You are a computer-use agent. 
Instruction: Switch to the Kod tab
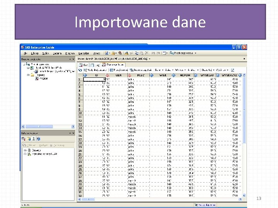(83, 65)
